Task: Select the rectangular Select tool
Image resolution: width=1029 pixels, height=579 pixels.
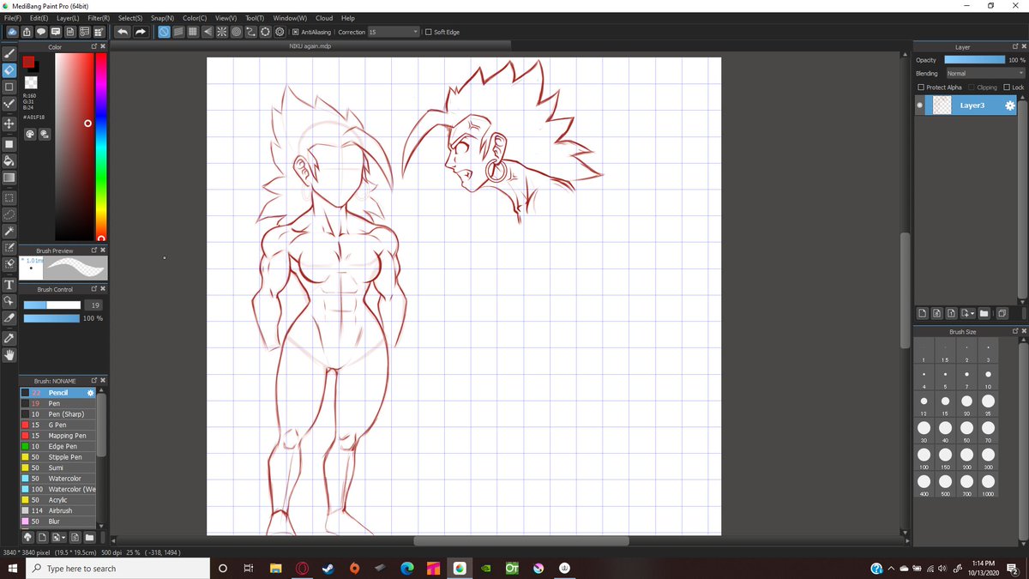Action: point(9,197)
